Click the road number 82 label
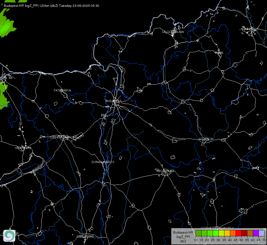 21,123
